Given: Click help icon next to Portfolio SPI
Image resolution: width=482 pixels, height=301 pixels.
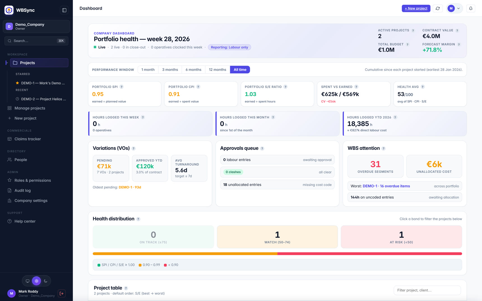Looking at the screenshot, I should (x=121, y=87).
